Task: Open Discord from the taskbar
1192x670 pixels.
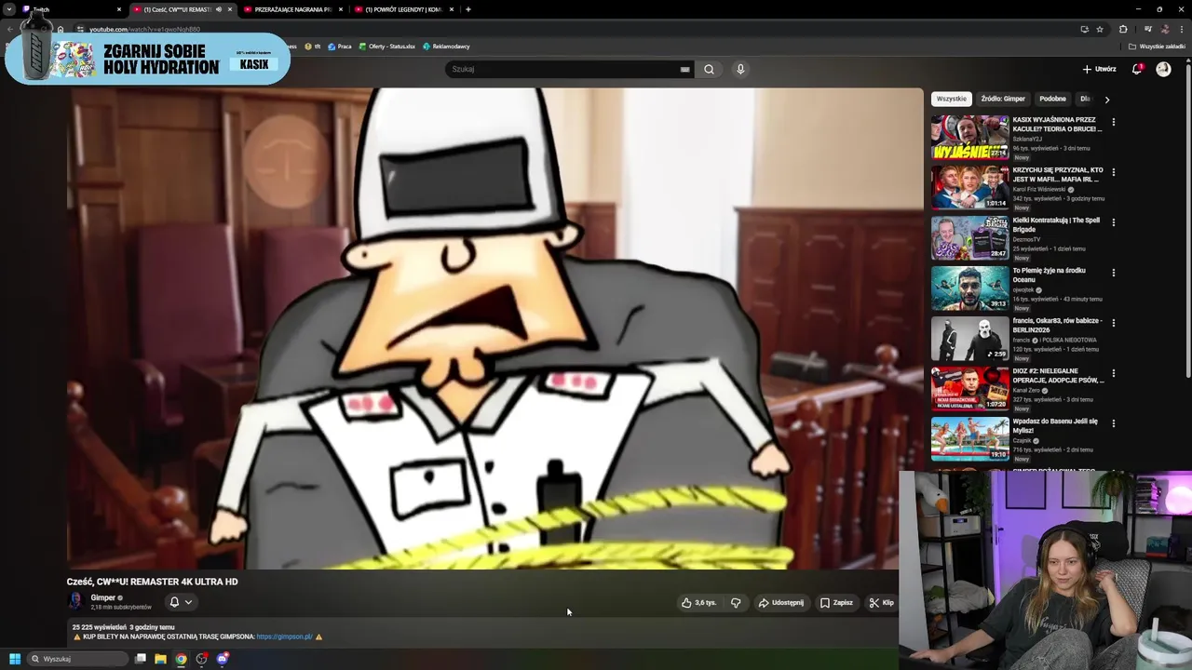Action: point(223,659)
